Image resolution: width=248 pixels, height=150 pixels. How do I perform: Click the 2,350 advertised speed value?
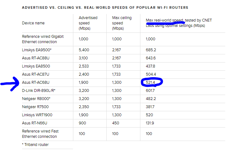84,107
